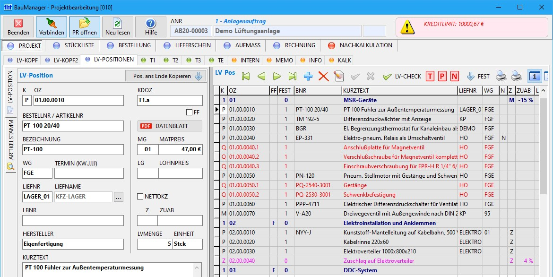Click Pos. ans Ende Kopieren button
Viewport: 553px width, 277px height.
point(167,76)
